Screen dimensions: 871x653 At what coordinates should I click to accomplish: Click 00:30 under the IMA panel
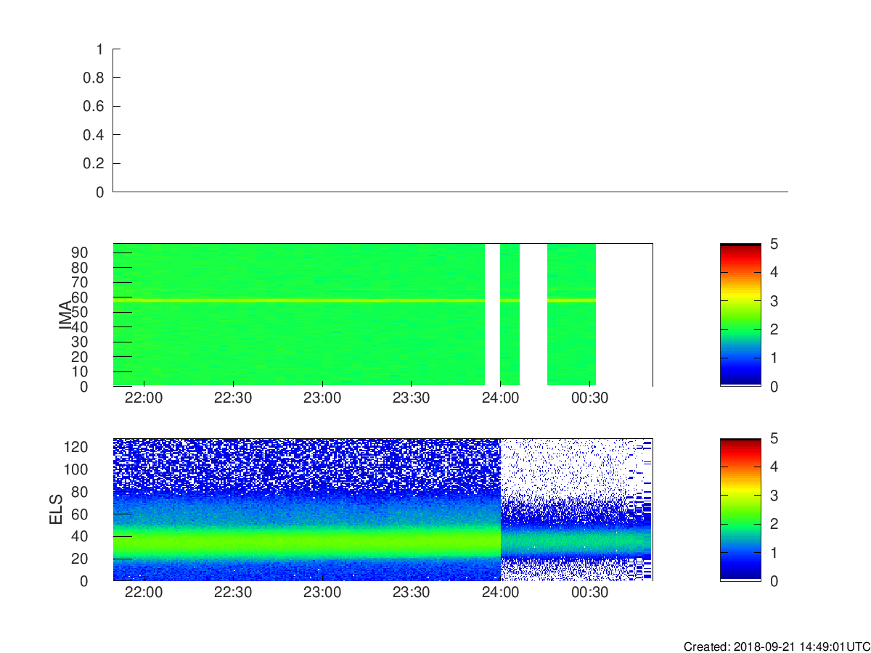click(589, 398)
